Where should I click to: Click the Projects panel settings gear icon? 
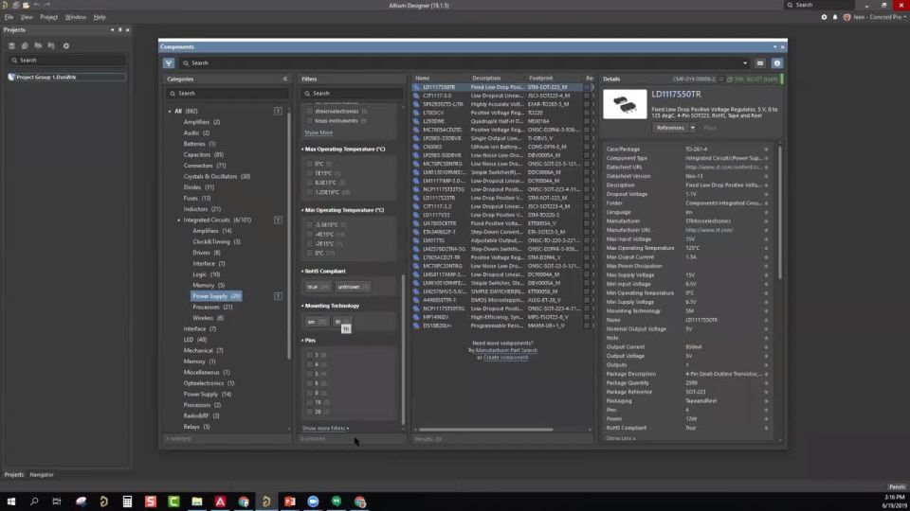tap(66, 45)
